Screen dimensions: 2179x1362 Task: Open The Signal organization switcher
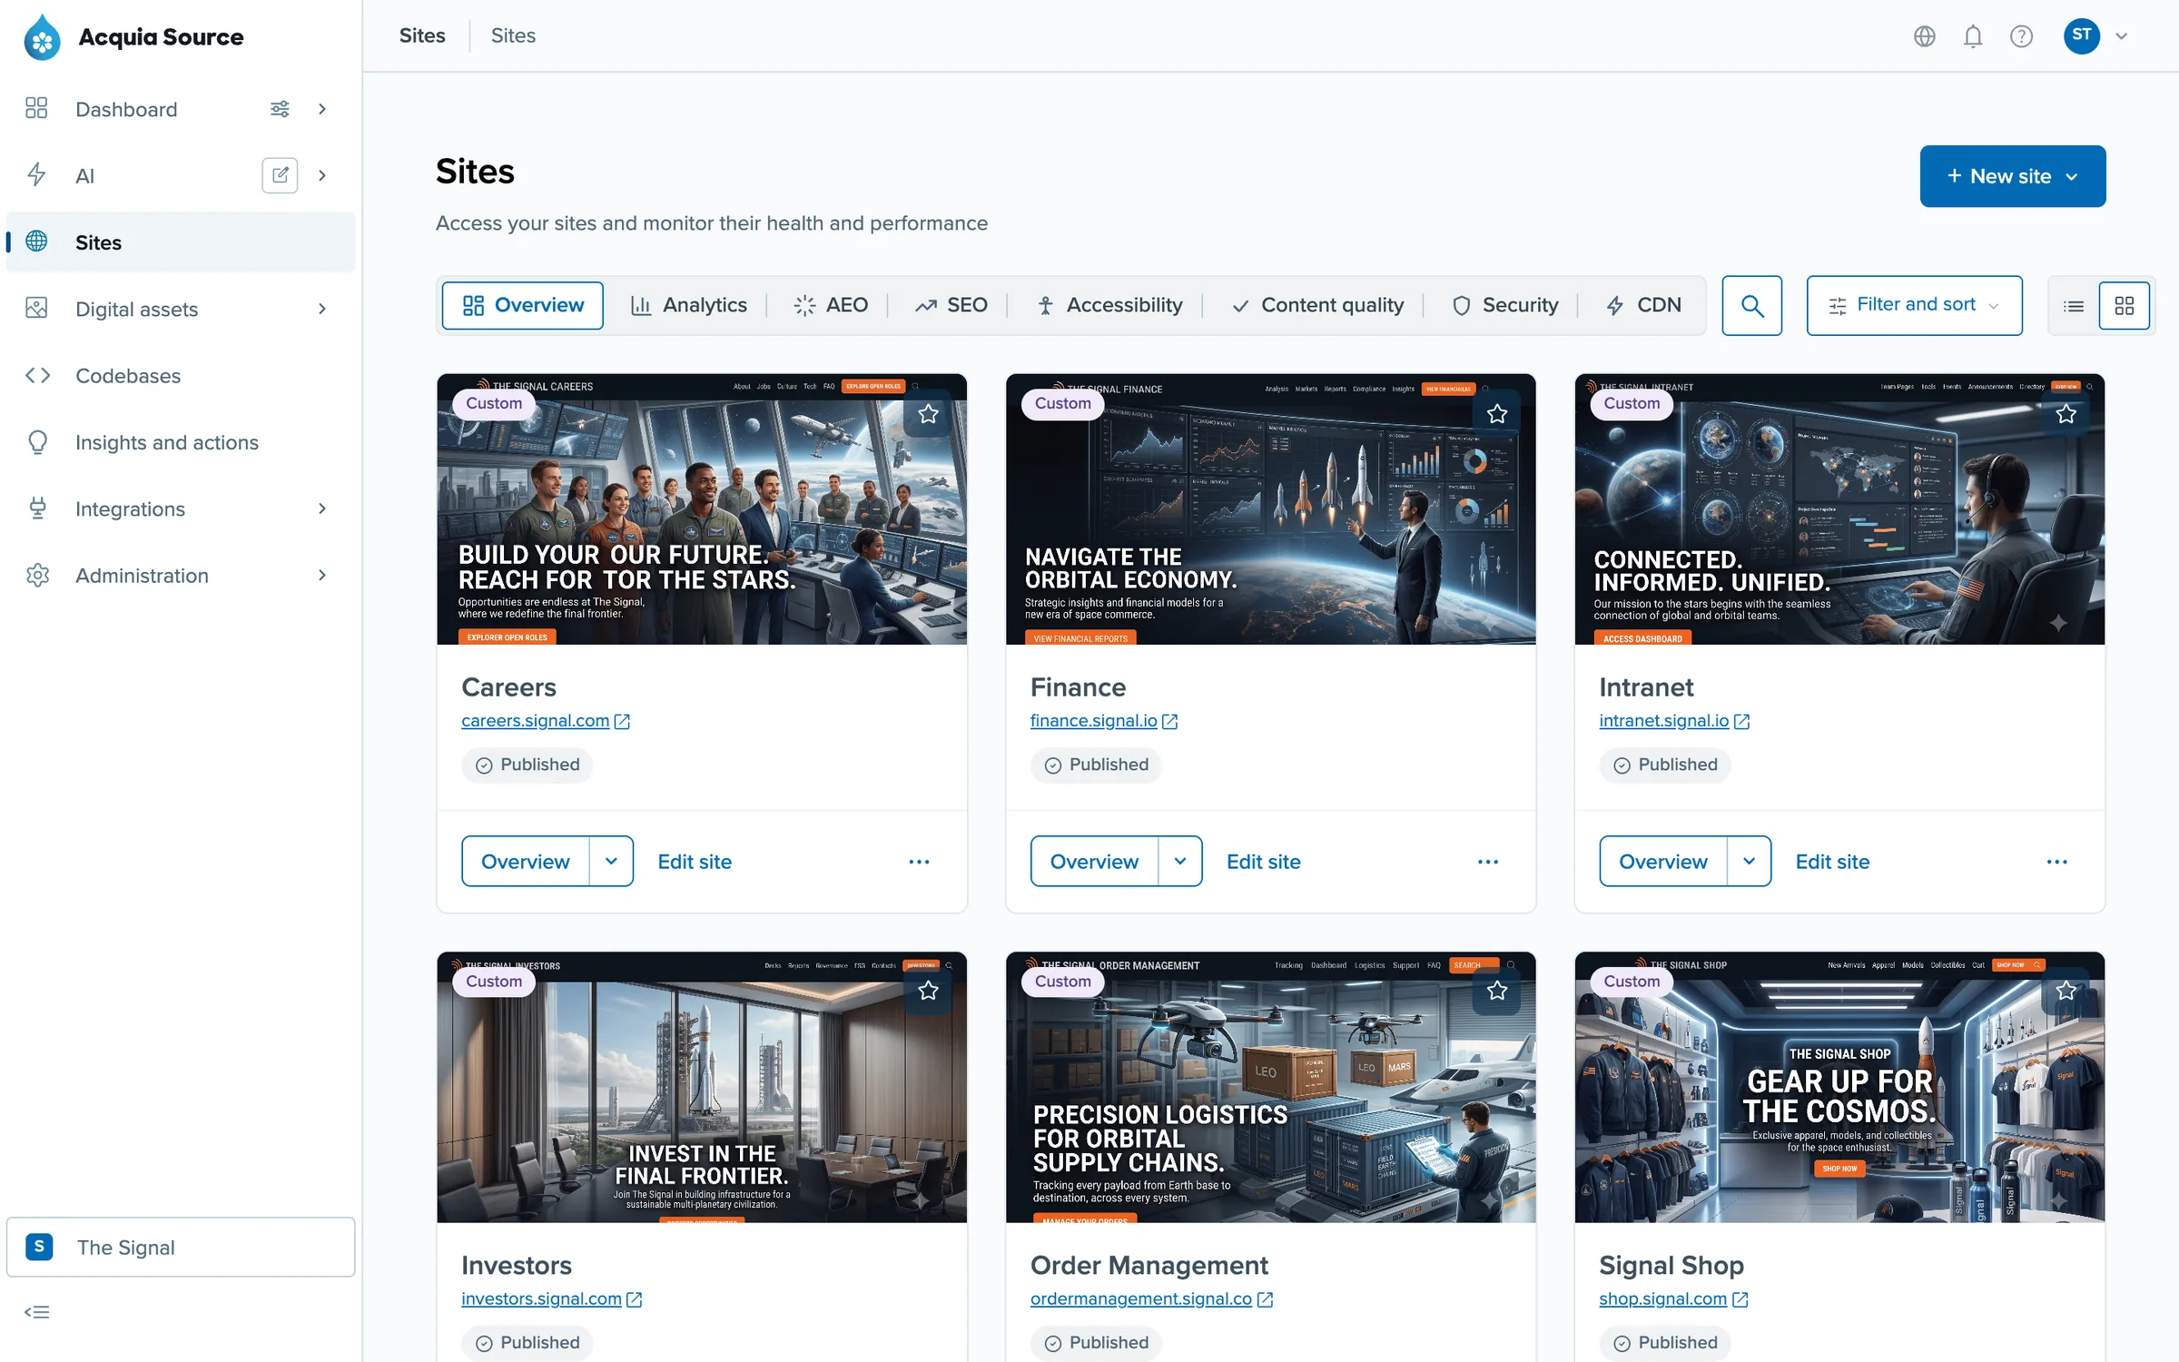coord(180,1247)
